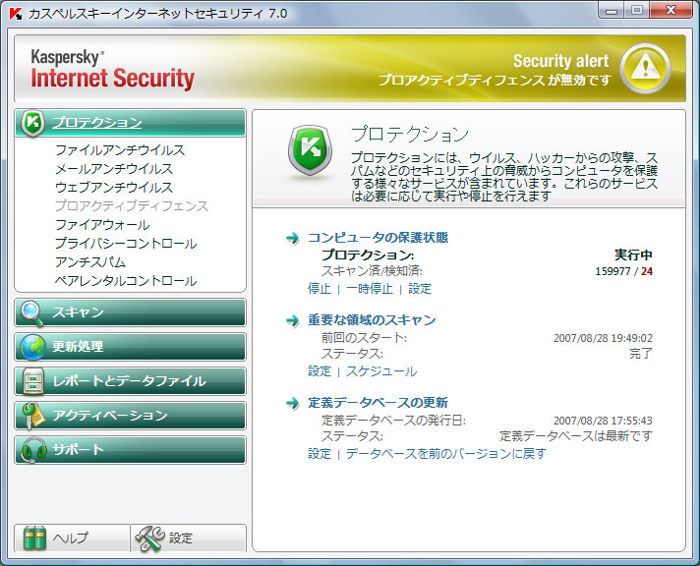Viewport: 700px width, 566px height.
Task: Click the arrow icon beside コンピュータの保護状態
Action: [x=293, y=238]
